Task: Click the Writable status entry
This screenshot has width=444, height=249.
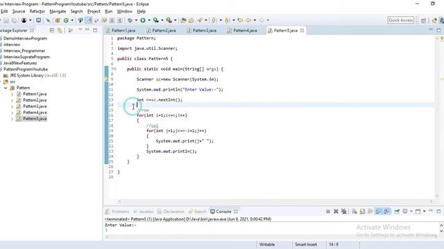Action: click(x=267, y=244)
